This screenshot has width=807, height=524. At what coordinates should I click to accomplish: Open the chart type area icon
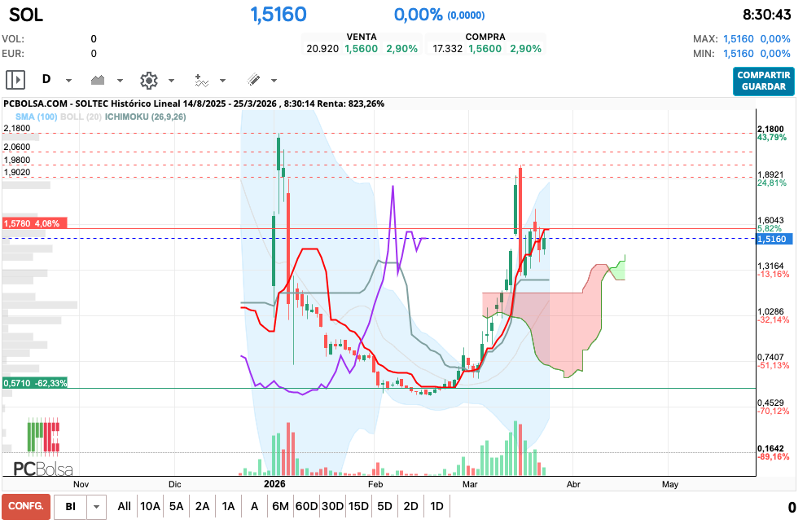click(x=97, y=80)
